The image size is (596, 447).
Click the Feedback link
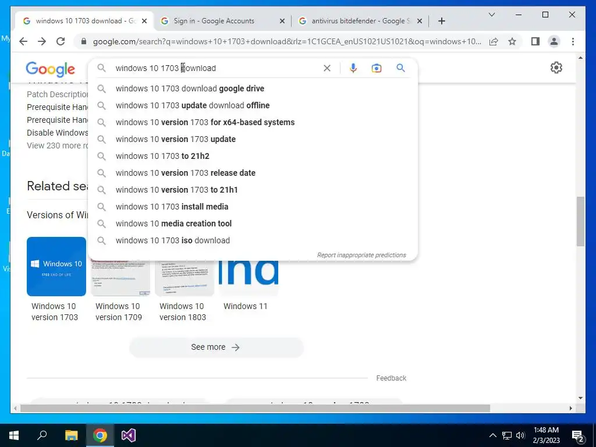click(x=391, y=378)
